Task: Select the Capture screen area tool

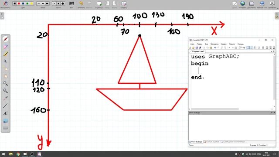Action: click(6, 121)
